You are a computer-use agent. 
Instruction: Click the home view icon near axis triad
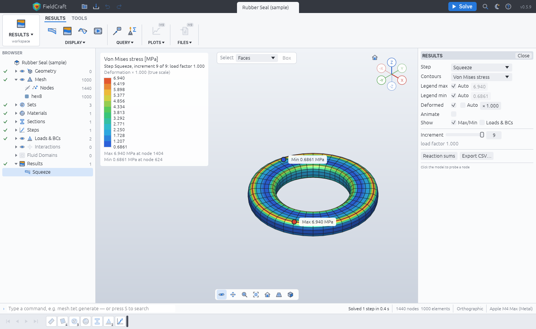click(x=375, y=58)
